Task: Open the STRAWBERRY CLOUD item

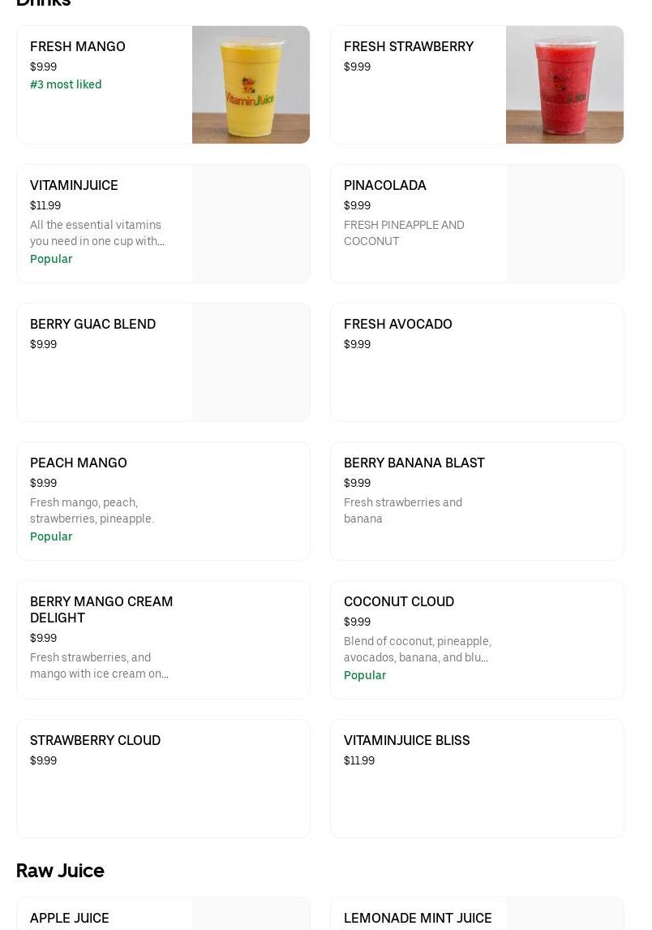Action: point(96,741)
